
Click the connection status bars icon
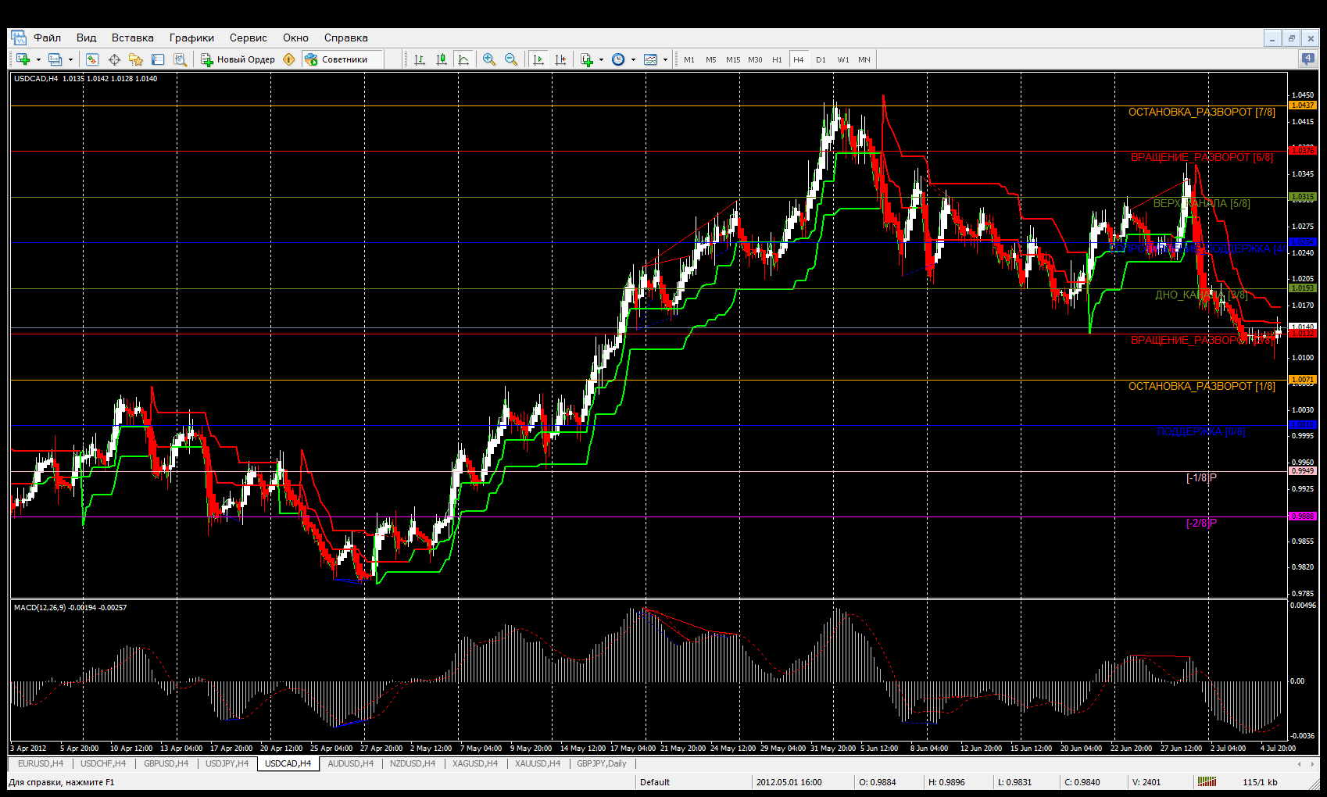1207,781
